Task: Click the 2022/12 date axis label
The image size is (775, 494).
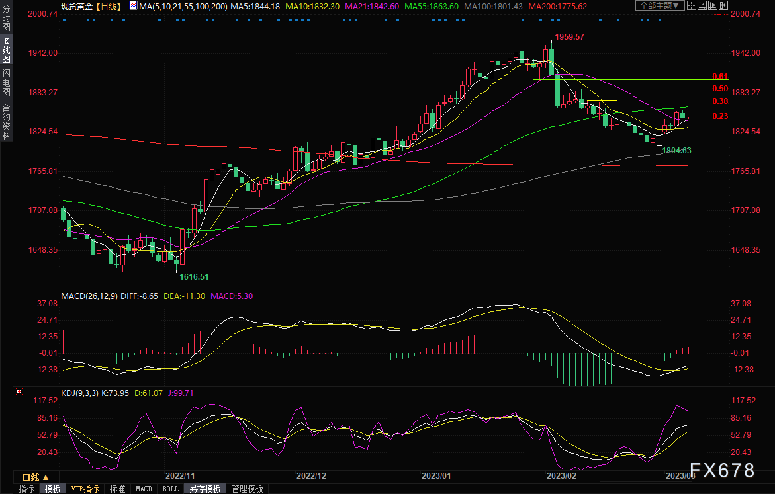Action: point(311,475)
